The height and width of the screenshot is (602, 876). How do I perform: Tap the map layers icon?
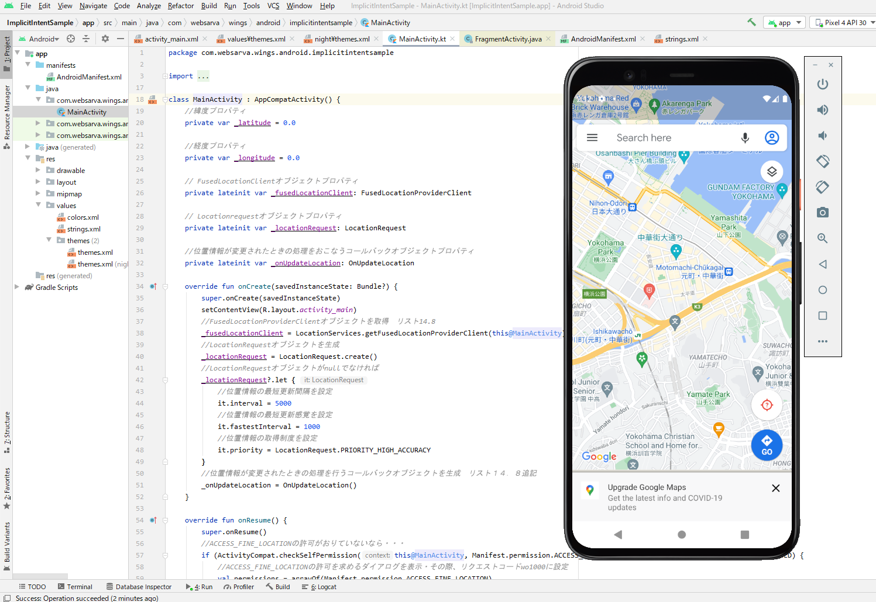pyautogui.click(x=771, y=171)
